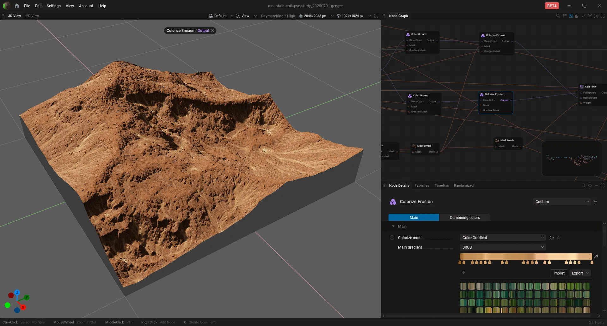Favorite Colorize mode with the star icon

pos(559,238)
